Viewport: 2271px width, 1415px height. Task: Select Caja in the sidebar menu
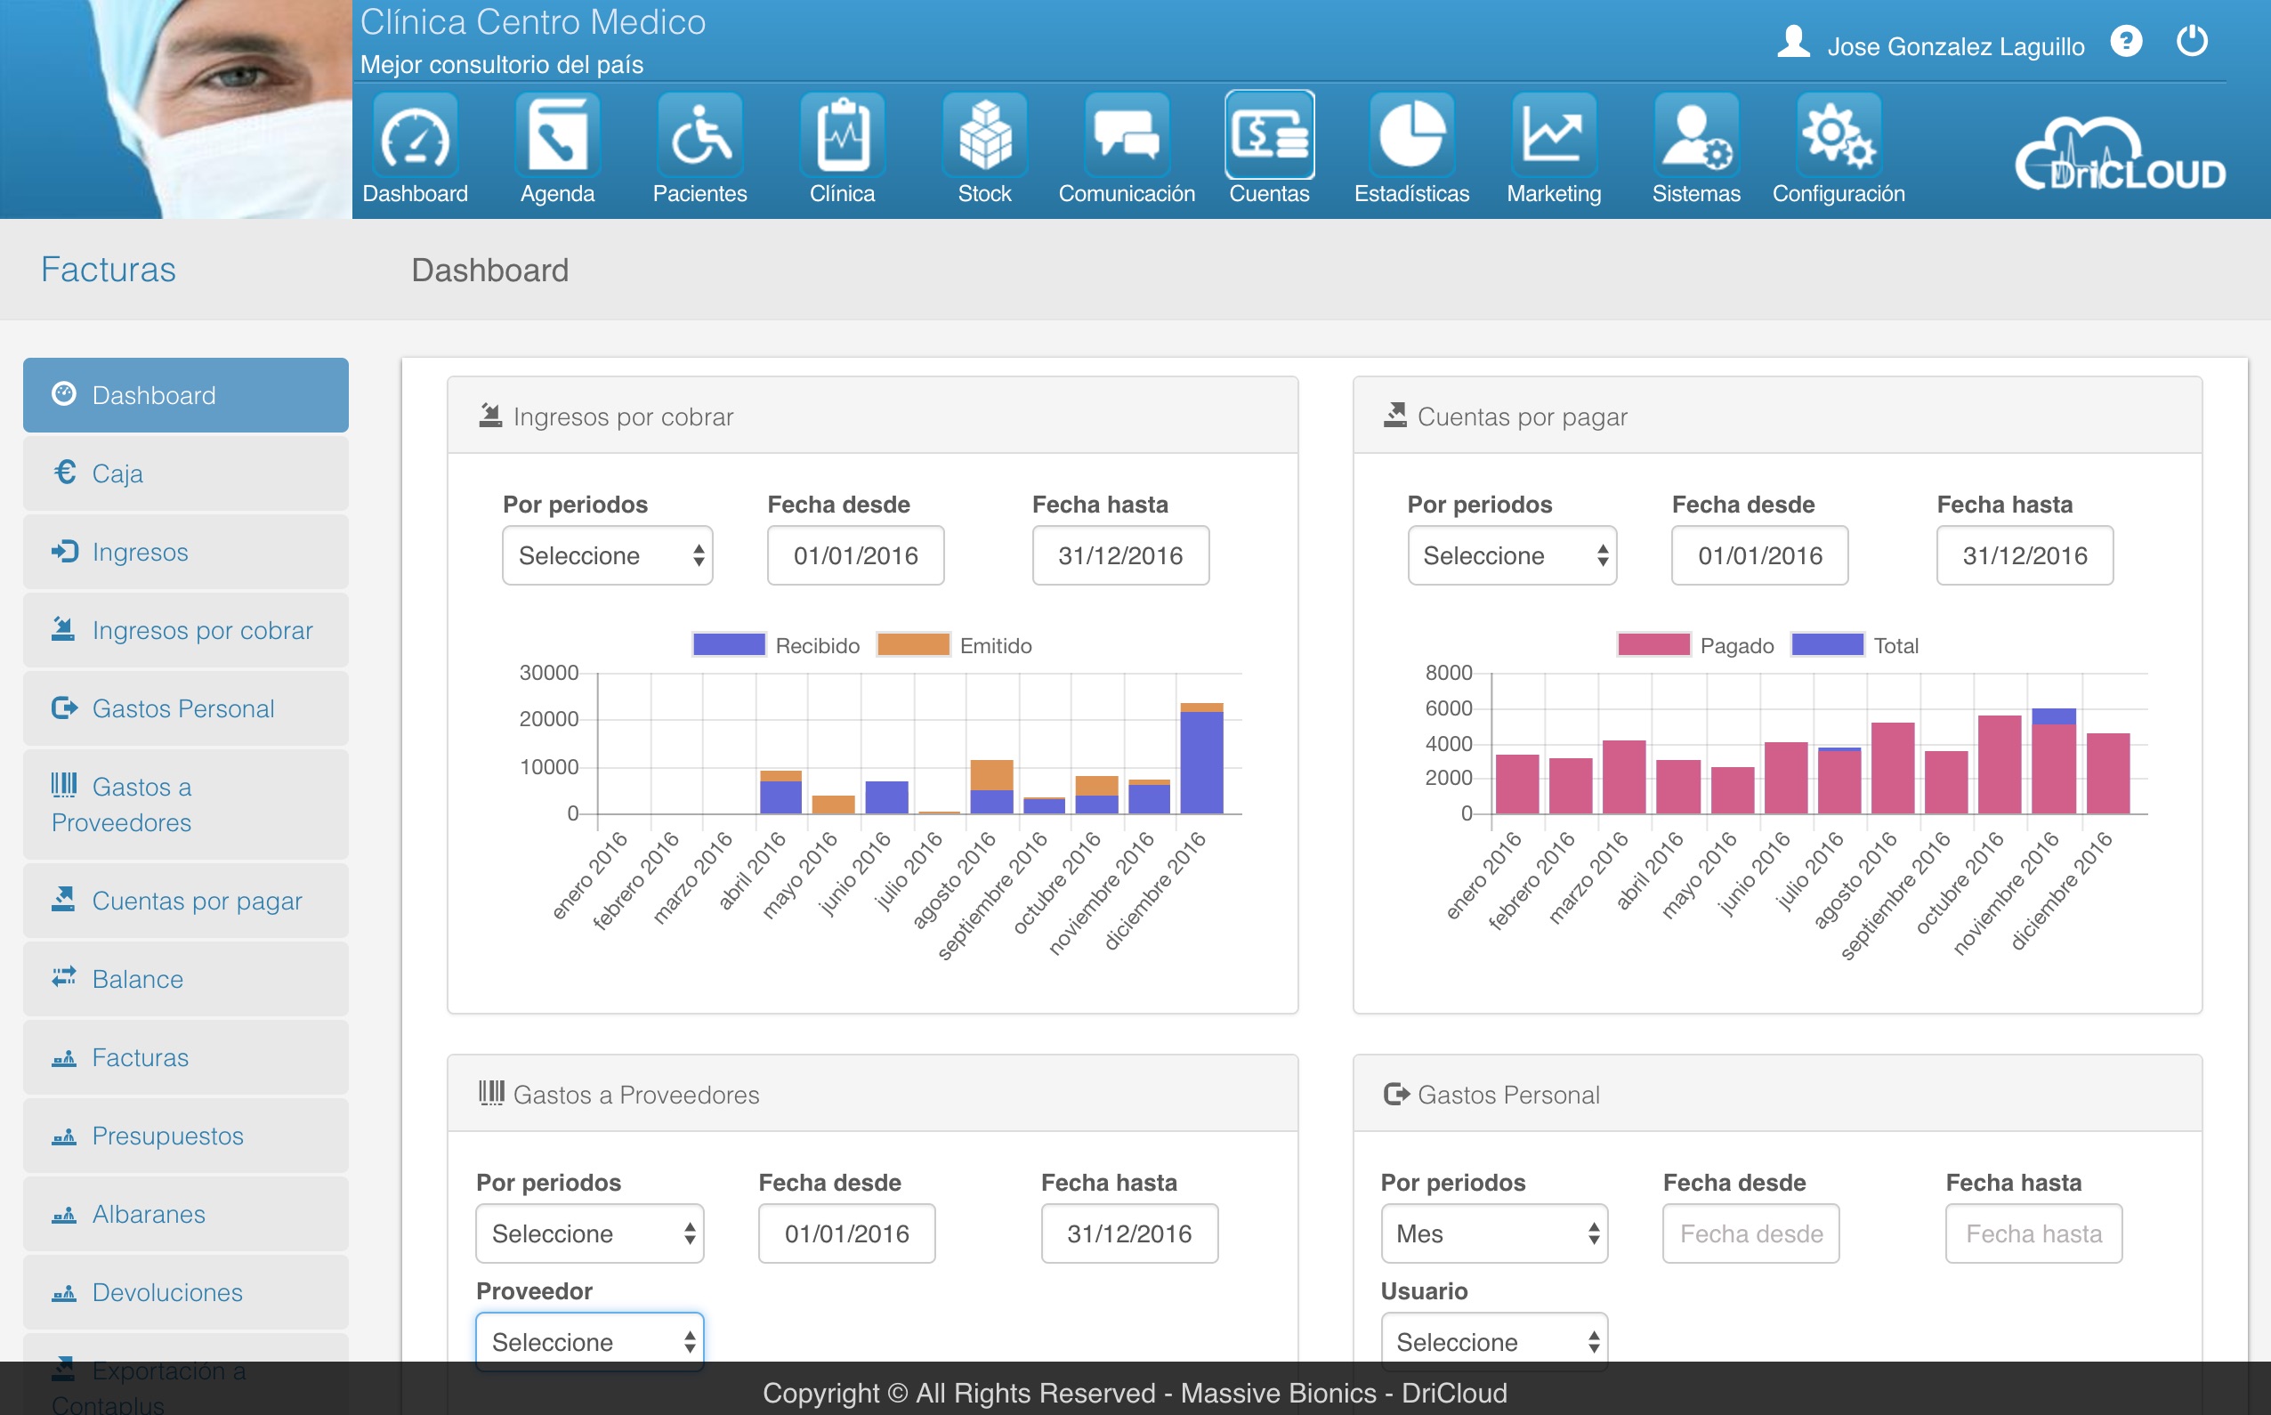click(185, 473)
